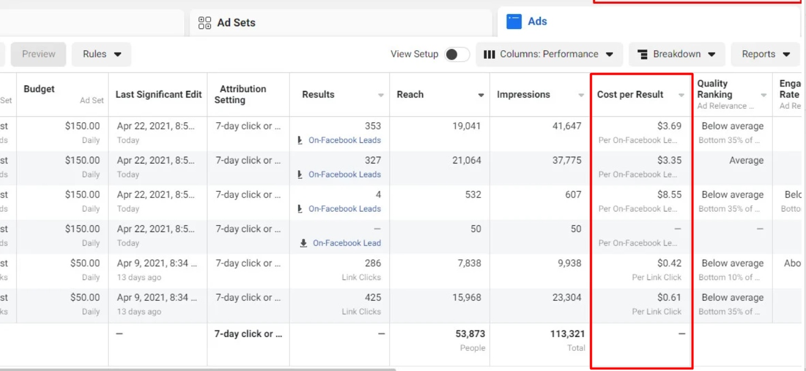This screenshot has width=806, height=371.
Task: Click the Breakdown list icon
Action: (643, 55)
